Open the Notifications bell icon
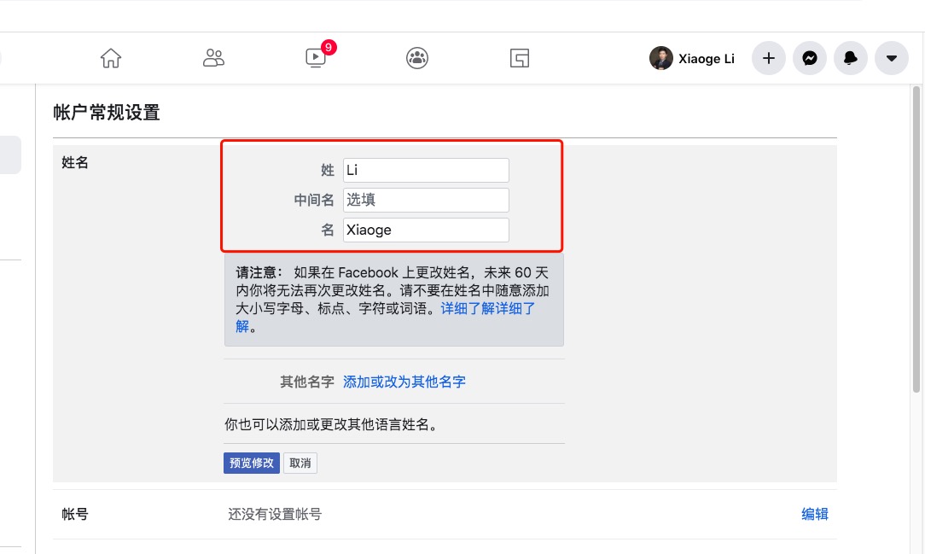Image resolution: width=925 pixels, height=554 pixels. (x=850, y=58)
